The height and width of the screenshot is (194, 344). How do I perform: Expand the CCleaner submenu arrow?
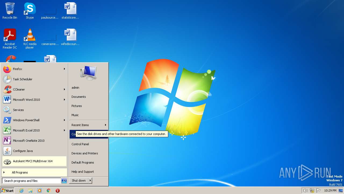(64, 89)
